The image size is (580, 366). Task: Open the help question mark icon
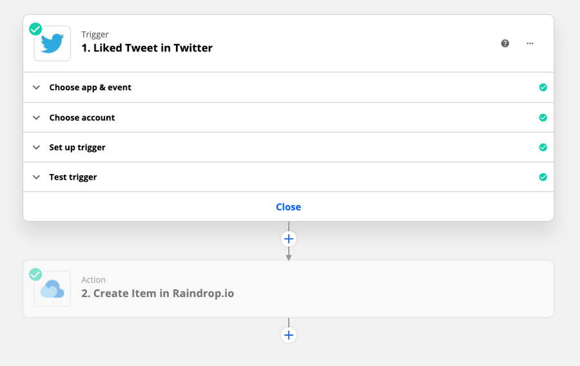pyautogui.click(x=505, y=44)
